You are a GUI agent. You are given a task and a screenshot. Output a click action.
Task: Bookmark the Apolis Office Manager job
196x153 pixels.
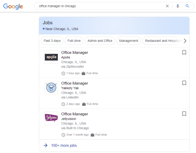(x=184, y=53)
